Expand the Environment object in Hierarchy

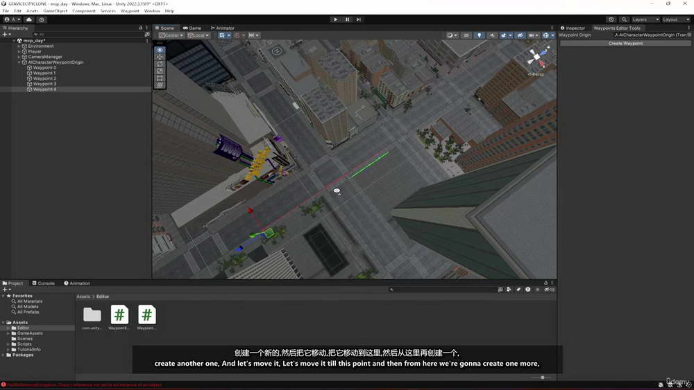[19, 46]
